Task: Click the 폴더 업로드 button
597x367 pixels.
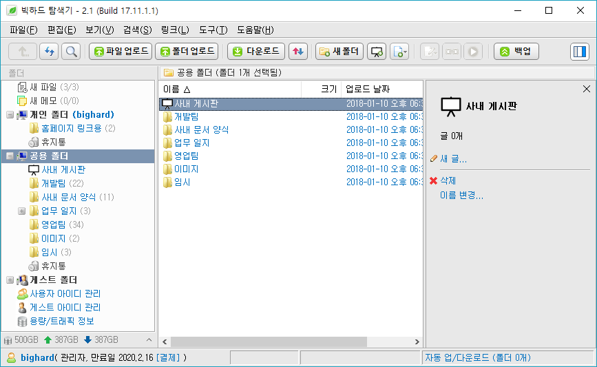Action: point(187,52)
